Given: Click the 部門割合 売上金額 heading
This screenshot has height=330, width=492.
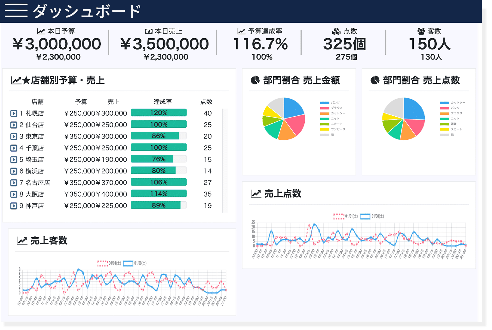Looking at the screenshot, I should [301, 80].
